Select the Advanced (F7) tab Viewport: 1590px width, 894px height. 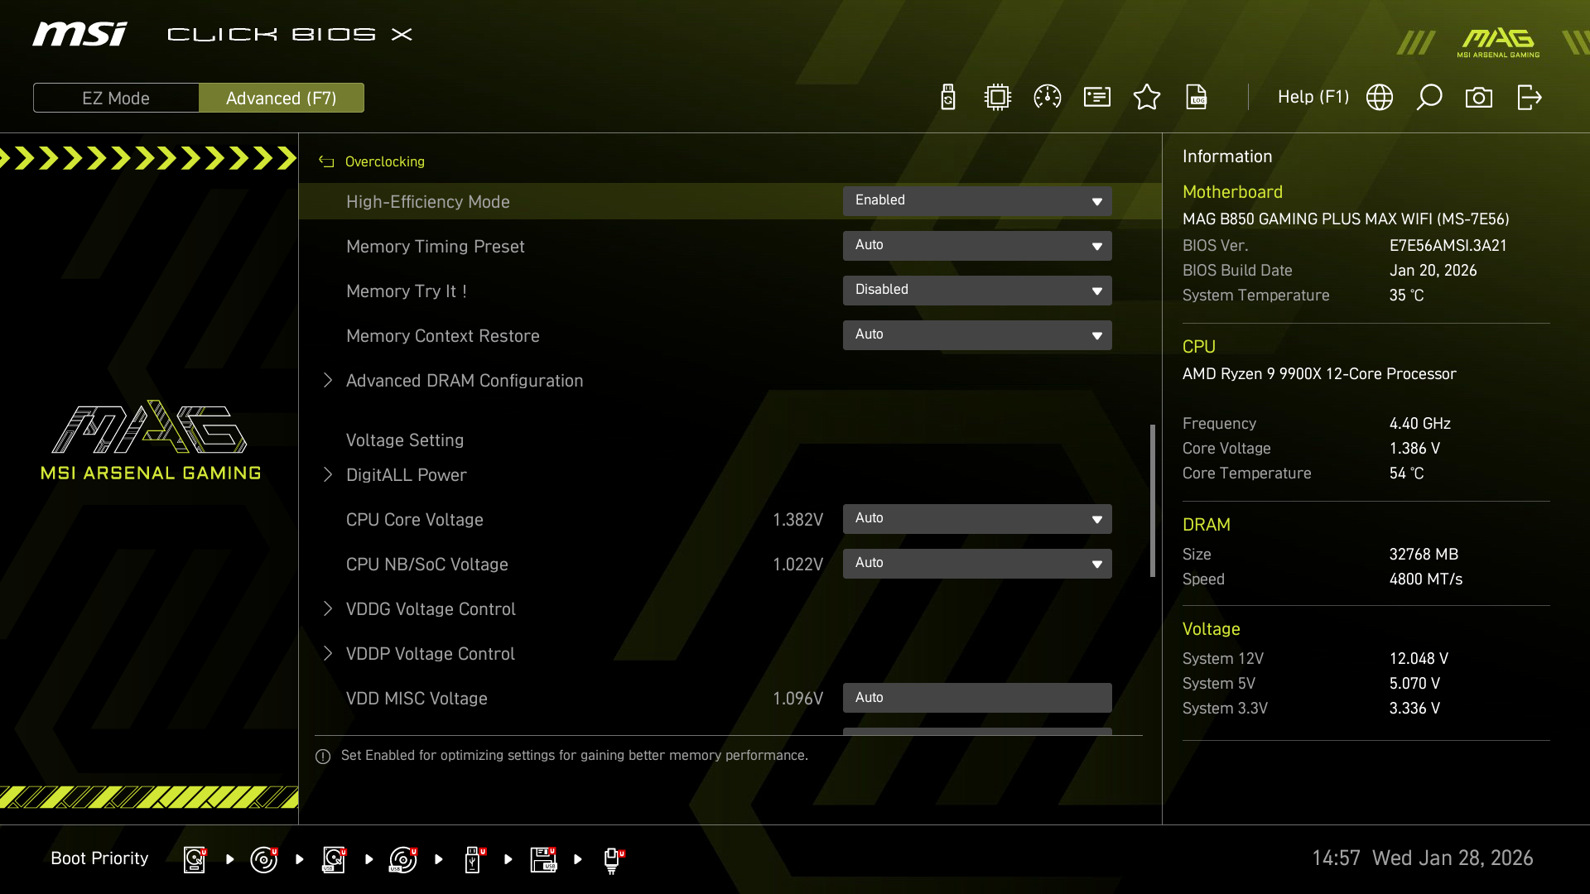282,99
